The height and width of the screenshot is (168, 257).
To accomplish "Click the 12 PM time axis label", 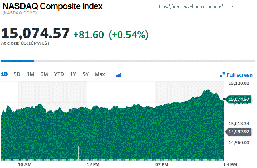I will pos(93,164).
